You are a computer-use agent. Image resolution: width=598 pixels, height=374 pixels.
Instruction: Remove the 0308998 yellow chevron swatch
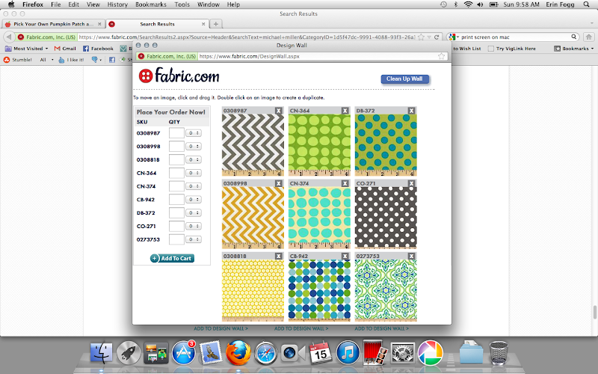point(279,183)
